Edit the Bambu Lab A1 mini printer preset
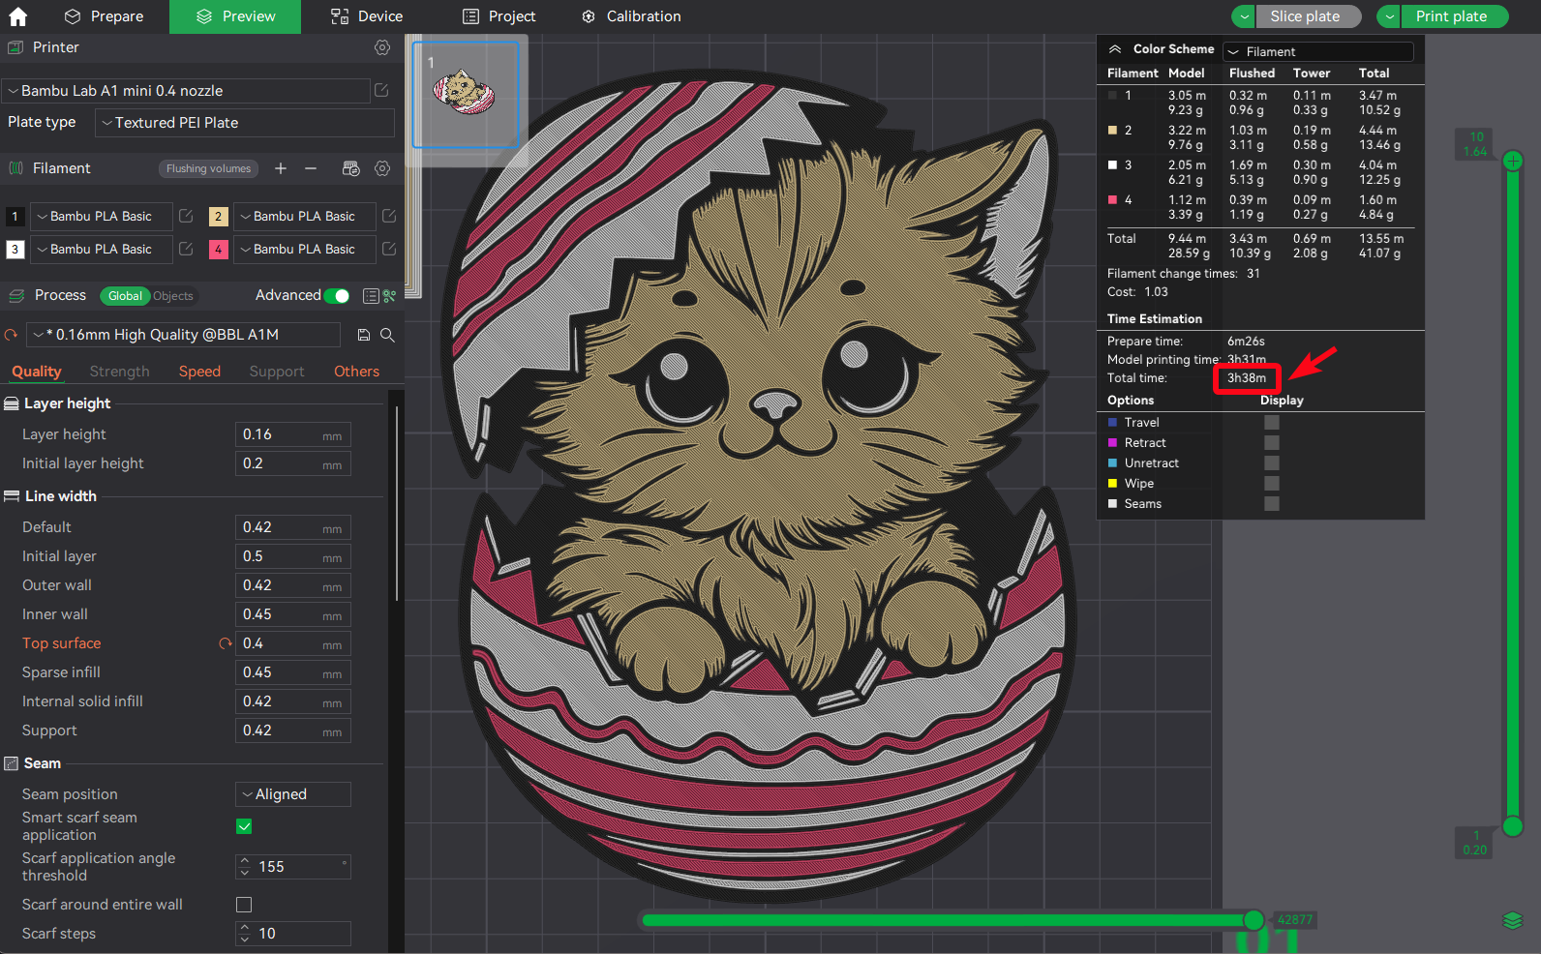1541x954 pixels. (381, 90)
